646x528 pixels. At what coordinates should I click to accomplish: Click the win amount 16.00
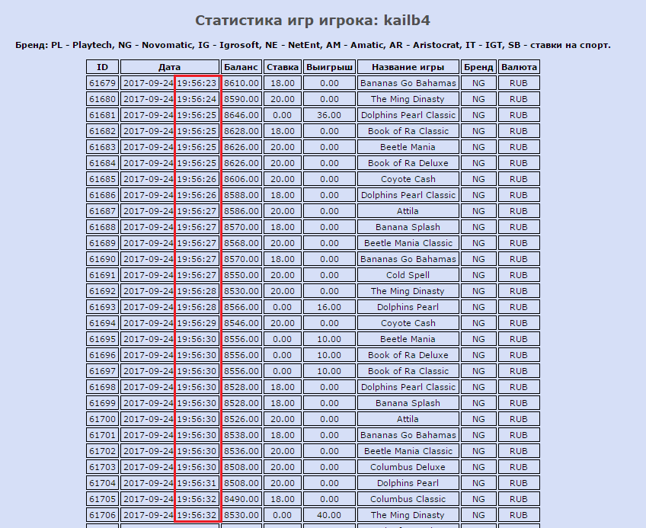[329, 307]
